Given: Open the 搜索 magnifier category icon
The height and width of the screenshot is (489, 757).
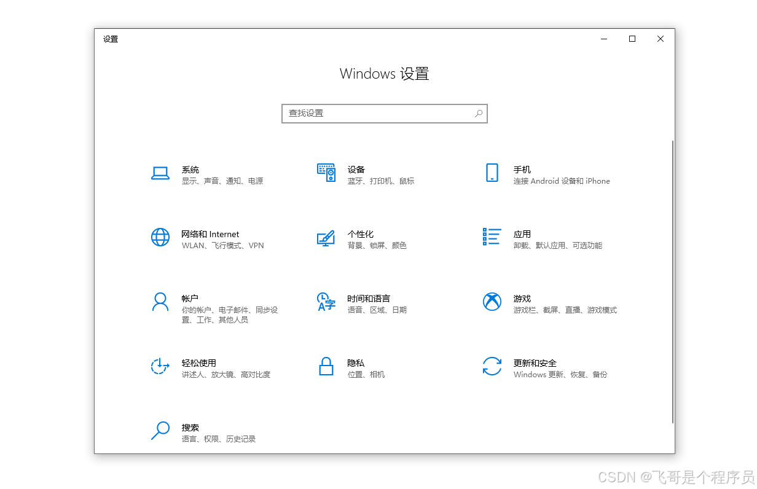Looking at the screenshot, I should (160, 431).
